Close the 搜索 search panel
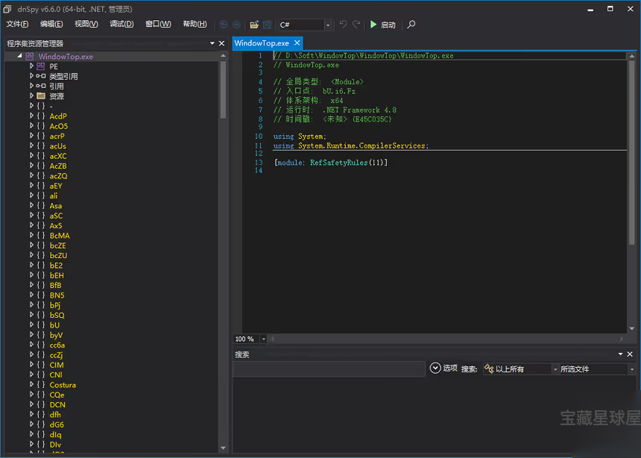This screenshot has height=458, width=641. (x=630, y=354)
